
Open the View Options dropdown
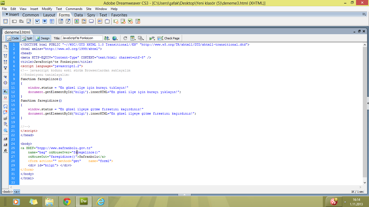point(133,38)
